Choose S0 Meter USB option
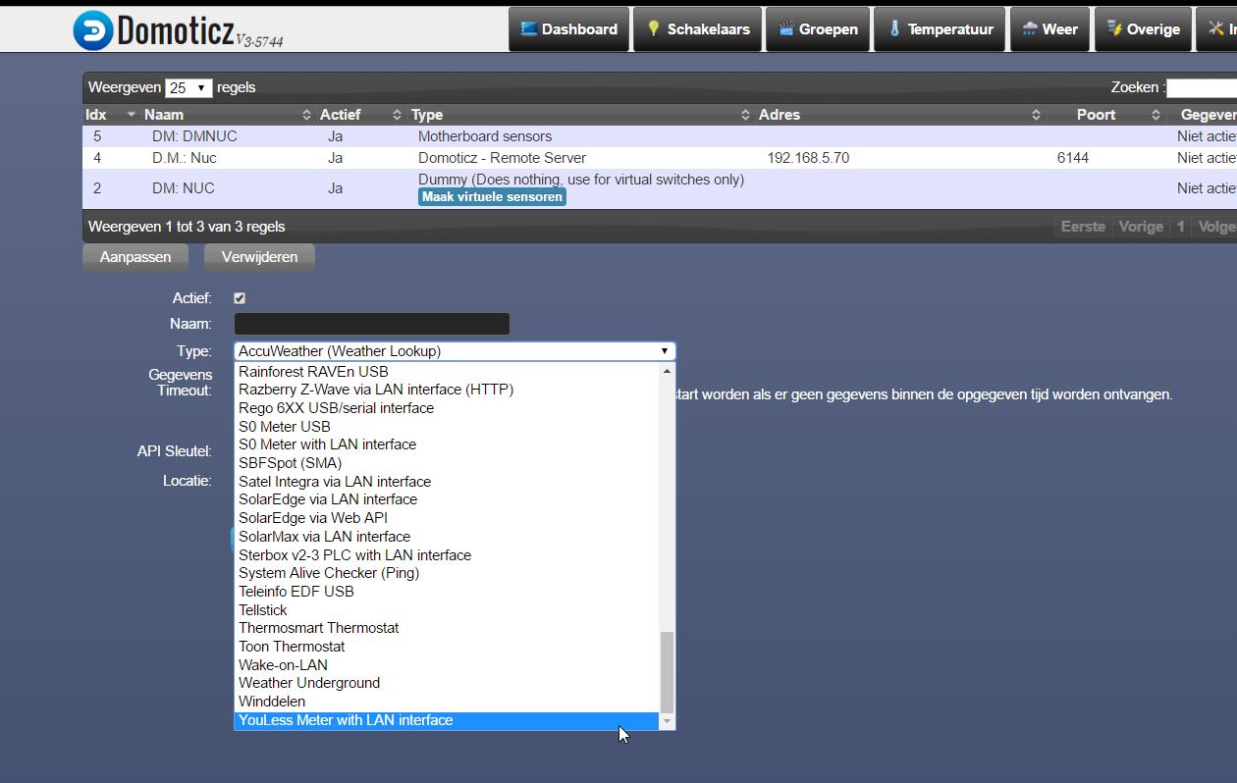 pos(447,427)
